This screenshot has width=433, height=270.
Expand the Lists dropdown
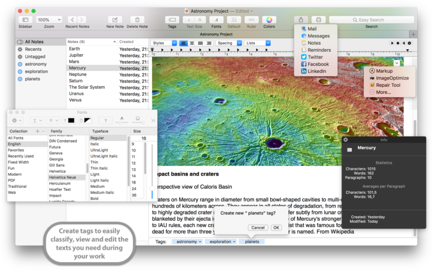[x=257, y=43]
